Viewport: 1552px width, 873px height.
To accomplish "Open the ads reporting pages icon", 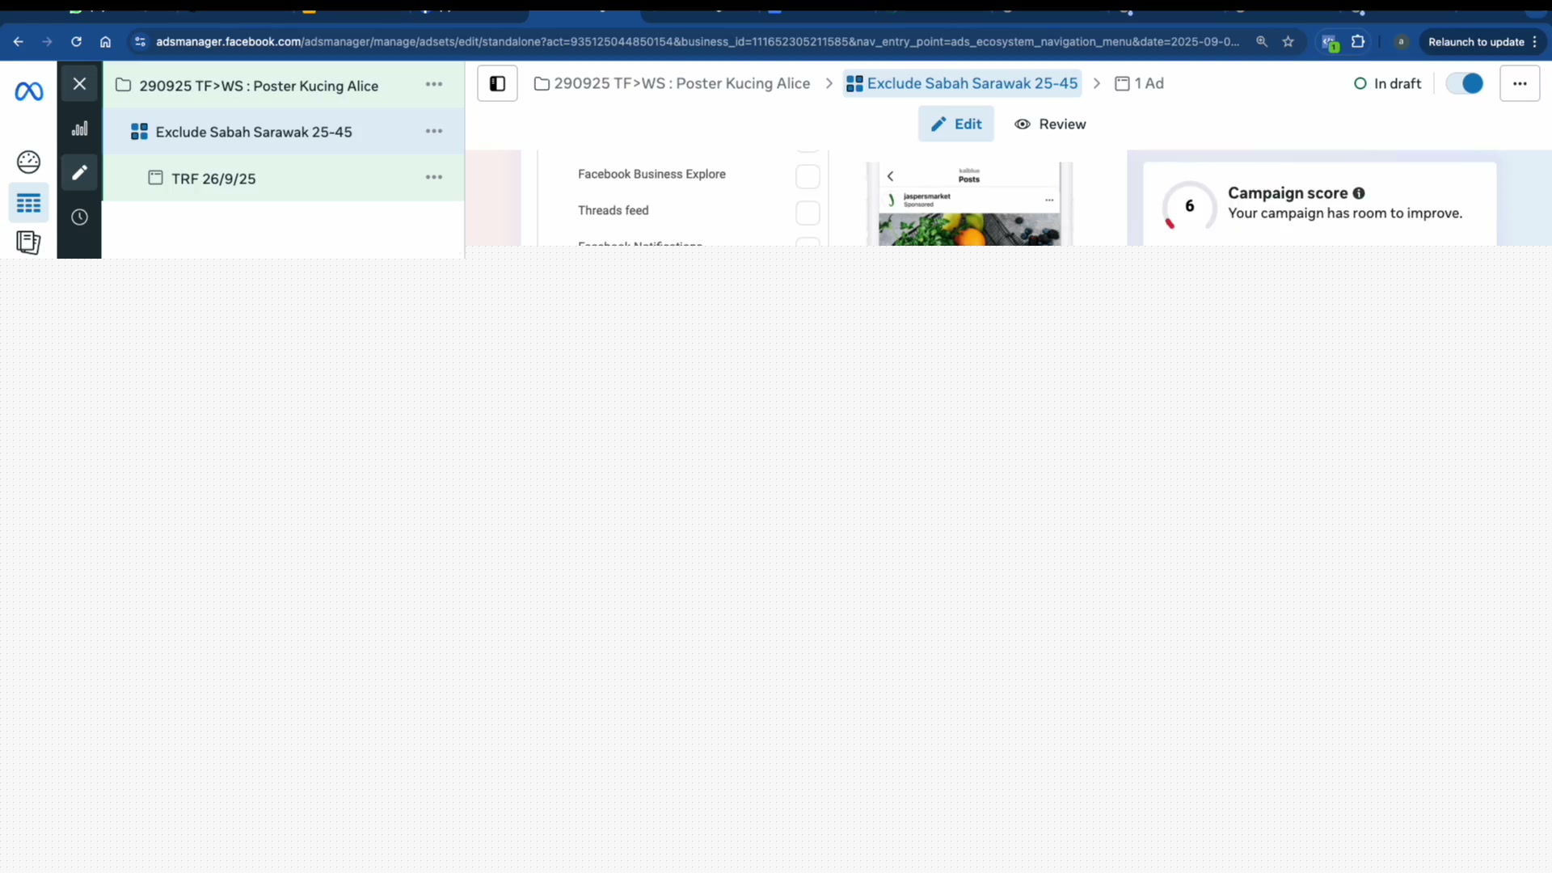I will 28,242.
